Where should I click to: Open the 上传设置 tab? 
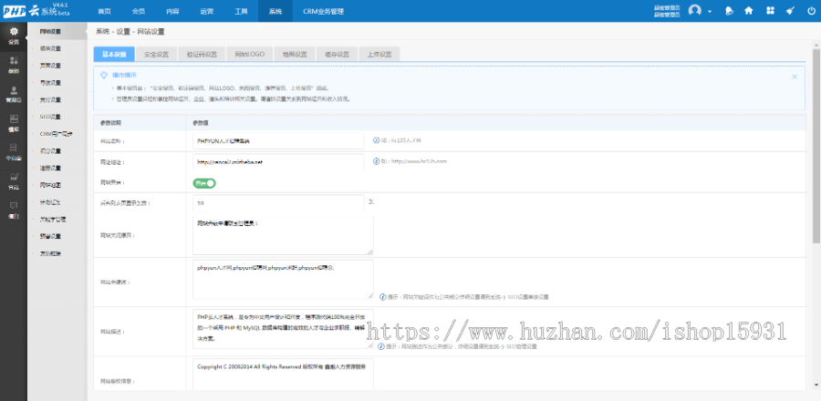pyautogui.click(x=379, y=54)
